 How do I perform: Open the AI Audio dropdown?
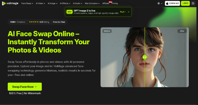(x=78, y=3)
